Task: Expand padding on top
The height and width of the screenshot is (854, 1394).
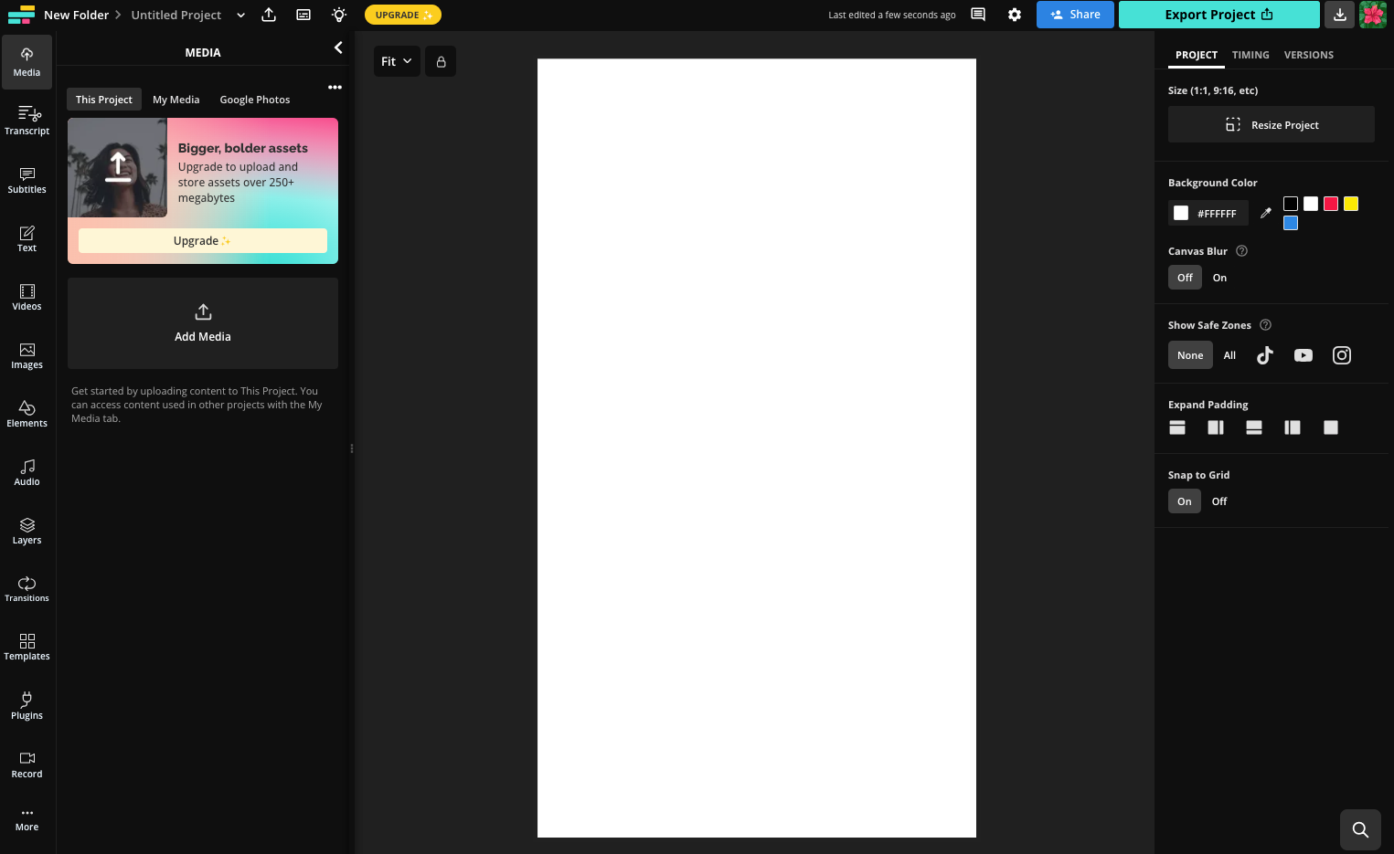Action: point(1177,427)
